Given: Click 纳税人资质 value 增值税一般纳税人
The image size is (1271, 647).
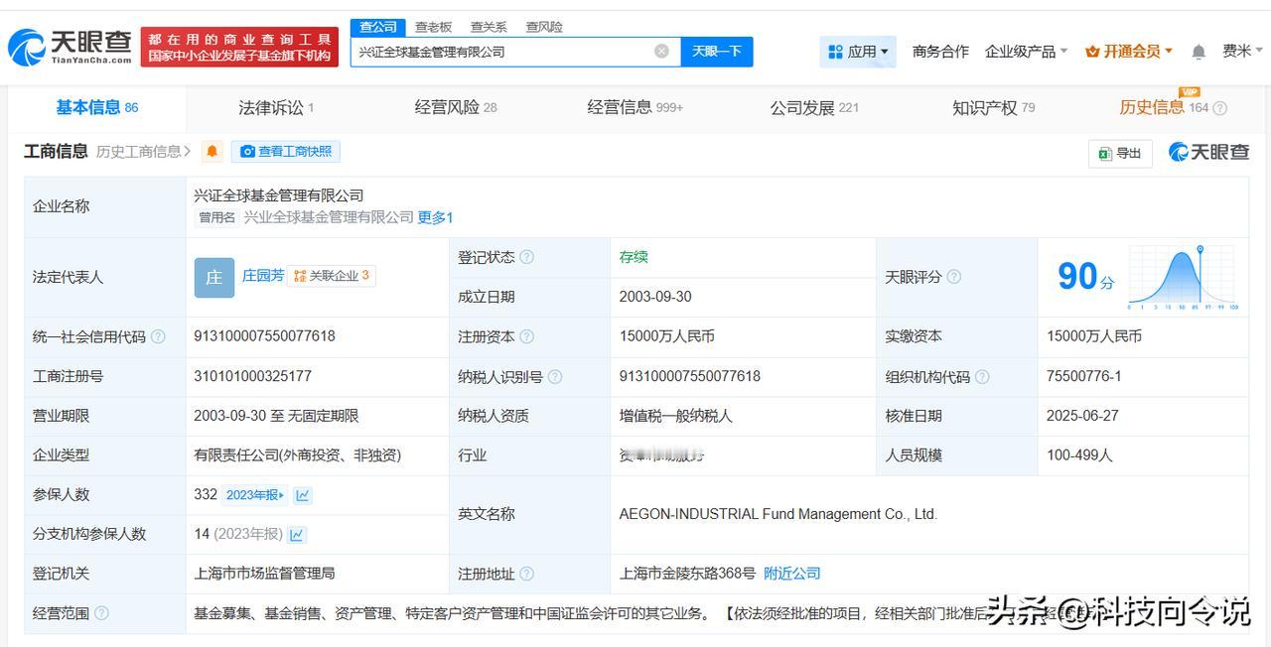Looking at the screenshot, I should pos(676,416).
